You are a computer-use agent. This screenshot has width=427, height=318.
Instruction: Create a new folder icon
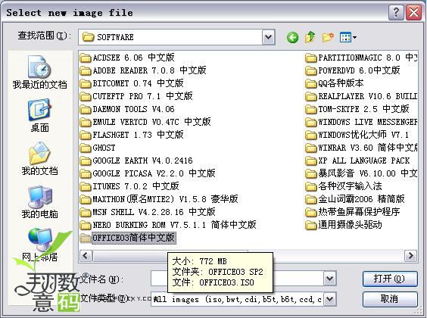point(328,37)
